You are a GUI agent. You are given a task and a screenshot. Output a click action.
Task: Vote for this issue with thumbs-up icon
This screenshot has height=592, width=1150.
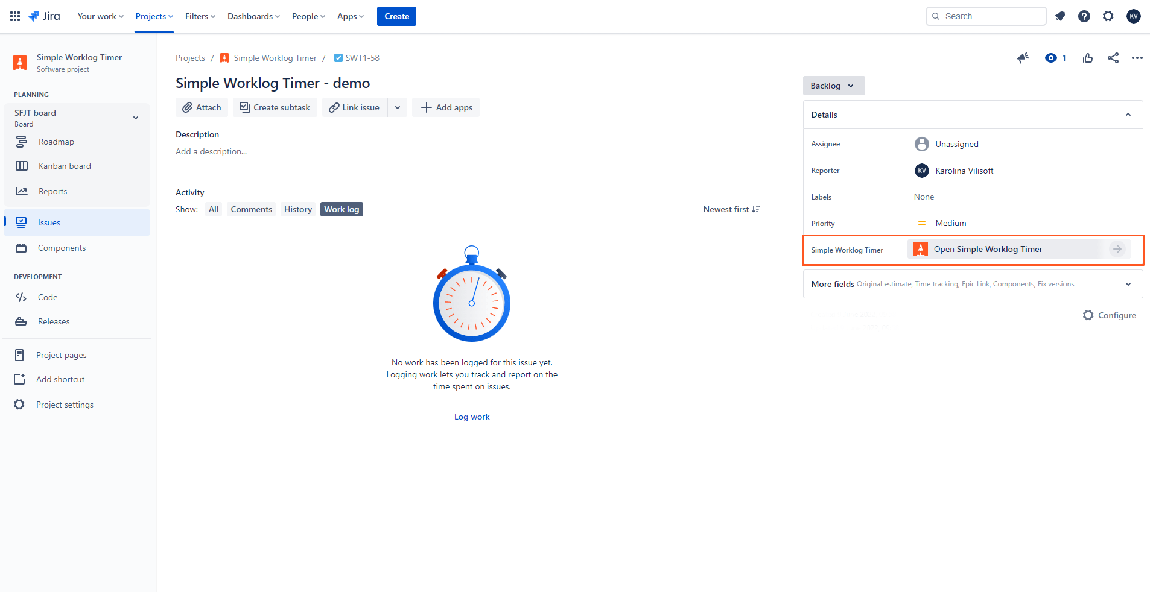point(1088,58)
